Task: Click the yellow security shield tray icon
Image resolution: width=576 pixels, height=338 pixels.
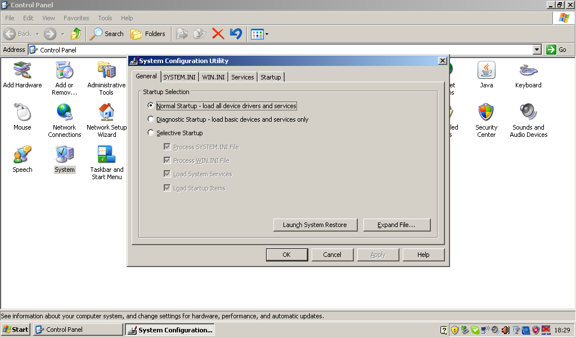Action: pos(454,330)
